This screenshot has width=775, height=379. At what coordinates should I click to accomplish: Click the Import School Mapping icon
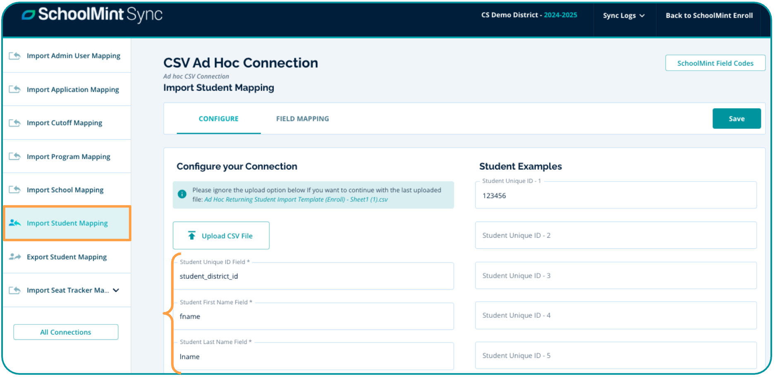(x=15, y=190)
